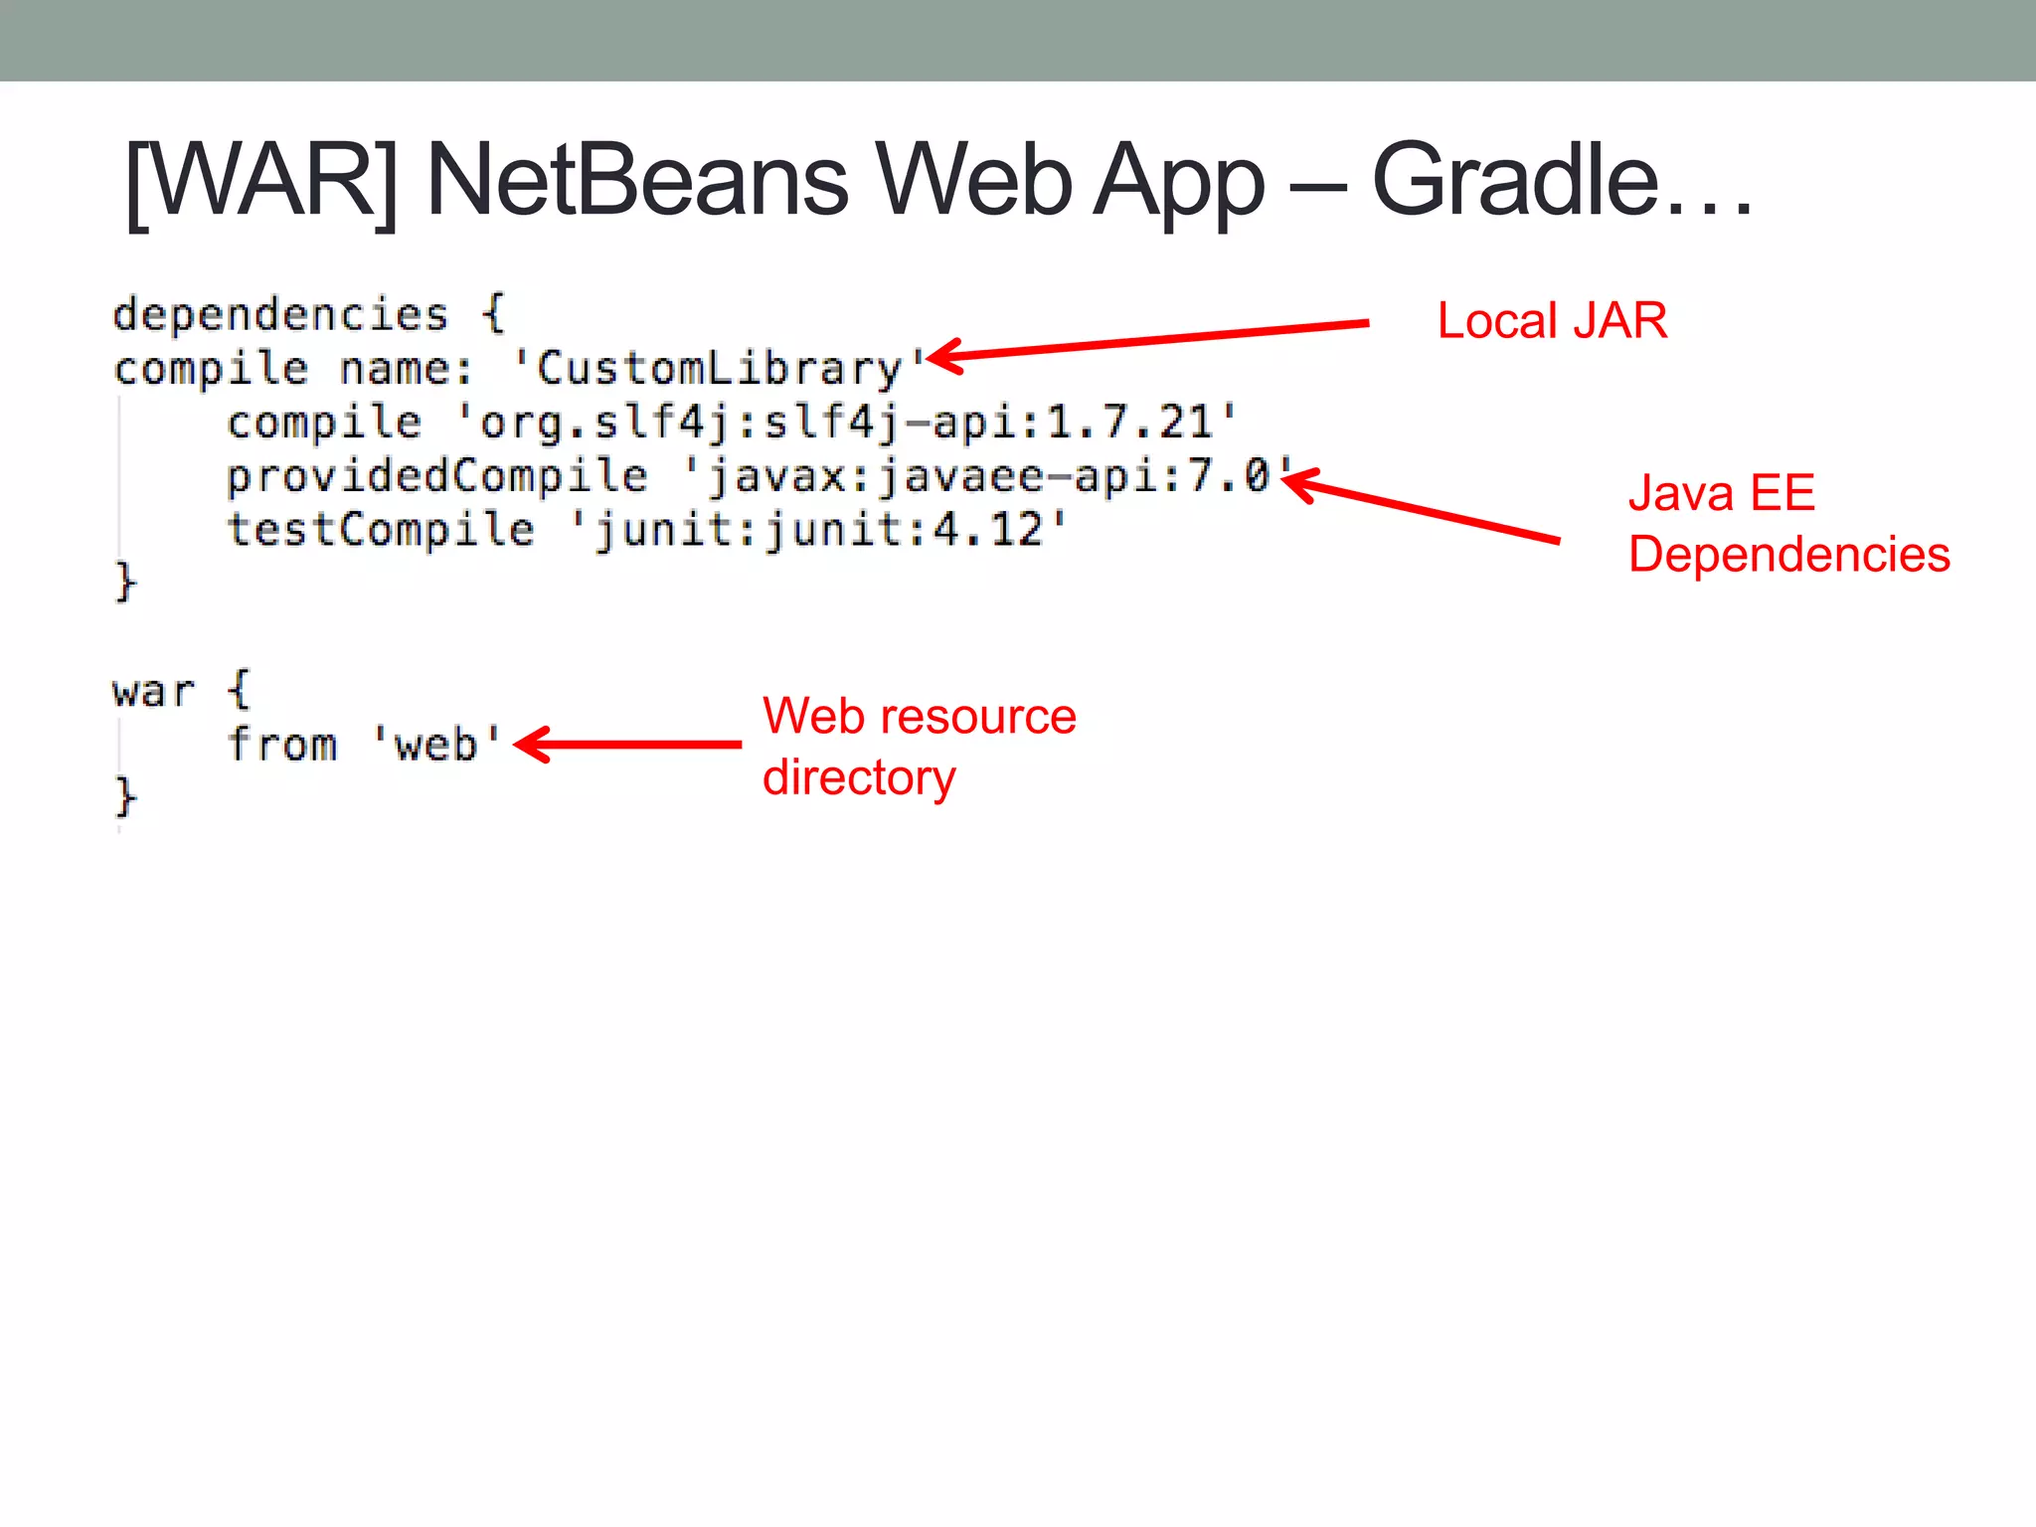Click the 'dependencies {' code line

point(309,314)
